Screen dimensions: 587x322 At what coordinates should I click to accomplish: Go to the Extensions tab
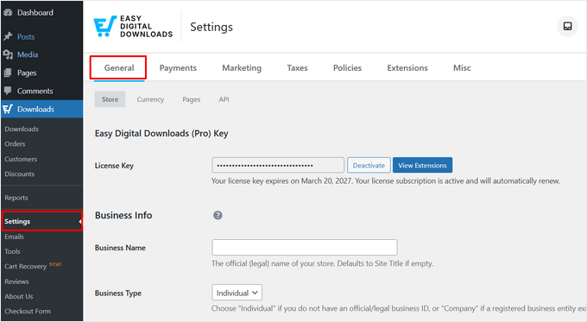[x=407, y=68]
